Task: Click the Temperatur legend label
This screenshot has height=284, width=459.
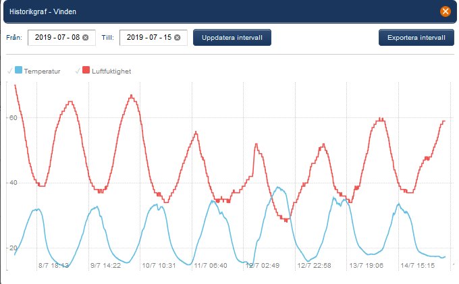Action: point(42,71)
